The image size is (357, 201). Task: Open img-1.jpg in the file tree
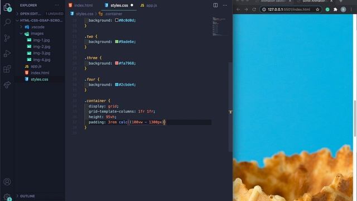coord(41,40)
